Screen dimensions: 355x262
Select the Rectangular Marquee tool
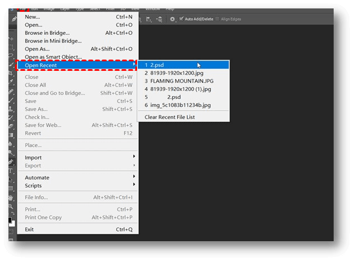11,47
